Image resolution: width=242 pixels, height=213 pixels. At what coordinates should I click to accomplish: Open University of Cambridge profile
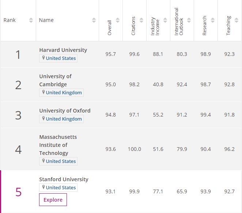click(x=55, y=80)
